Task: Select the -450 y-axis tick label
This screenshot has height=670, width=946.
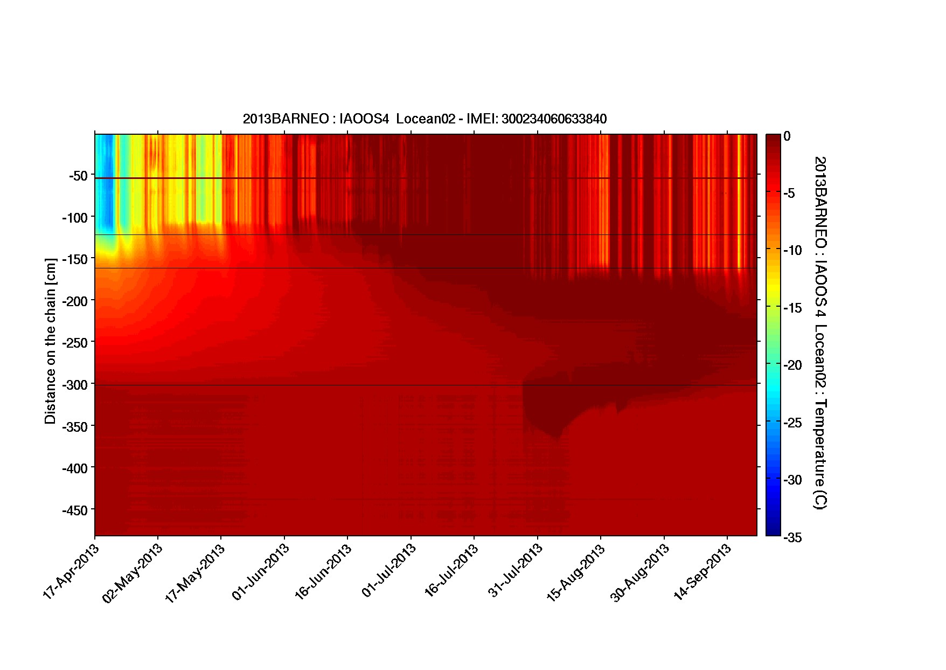Action: 75,510
